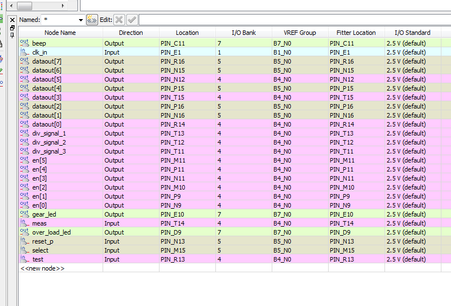Click into the Named filter text field
This screenshot has width=451, height=306.
[60, 20]
